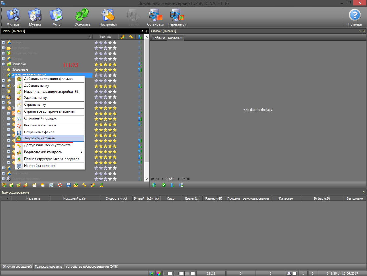Click last record button in list navigator
The height and width of the screenshot is (276, 367).
[188, 179]
